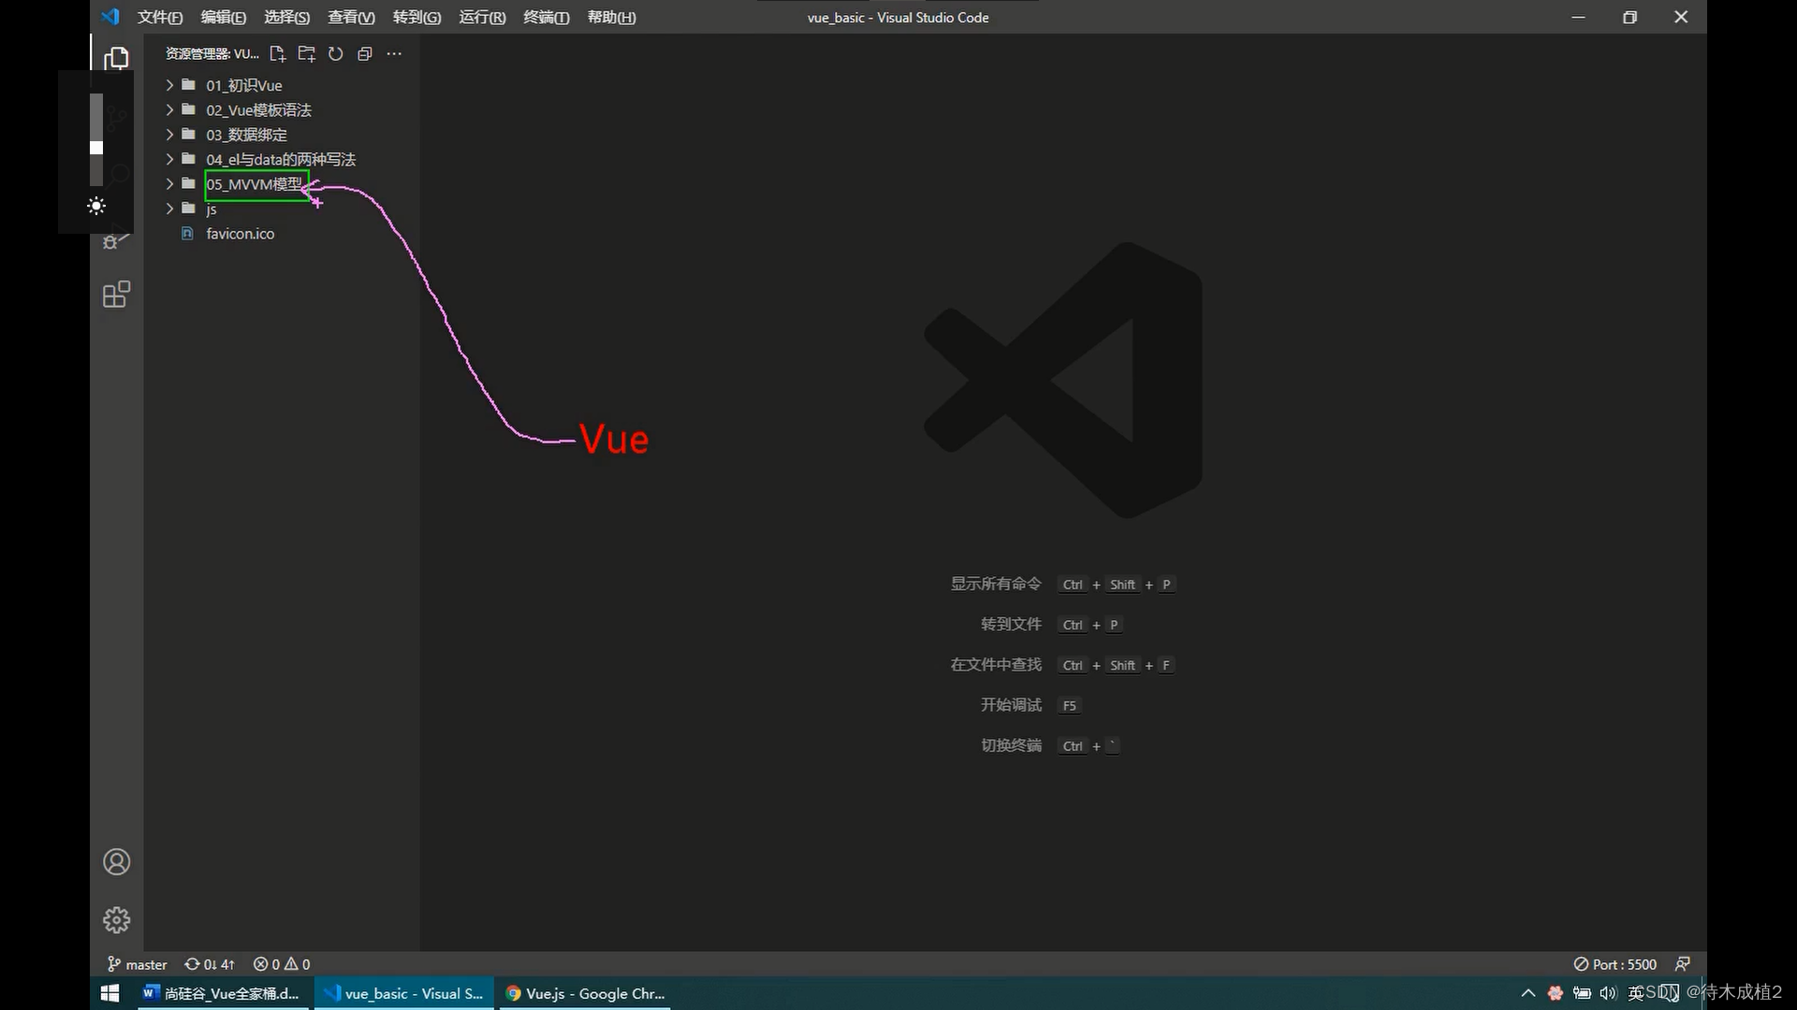Open the 查看(V) menu

click(351, 17)
